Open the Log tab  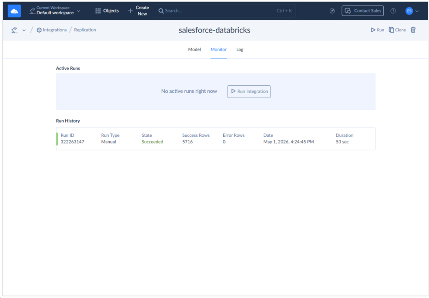tap(240, 49)
